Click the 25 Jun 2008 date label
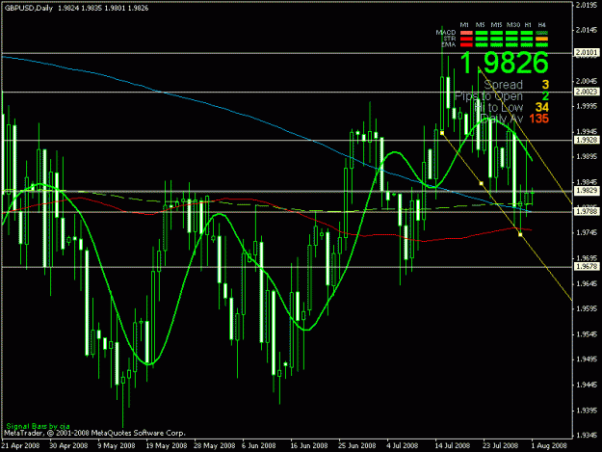The width and height of the screenshot is (602, 452). coord(357,445)
